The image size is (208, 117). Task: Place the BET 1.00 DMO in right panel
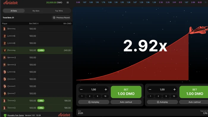pyautogui.click(x=194, y=92)
